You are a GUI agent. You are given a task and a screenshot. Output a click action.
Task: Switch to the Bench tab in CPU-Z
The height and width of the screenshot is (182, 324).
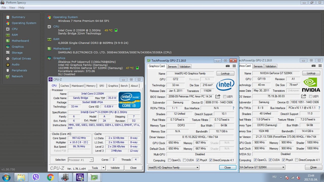pyautogui.click(x=124, y=86)
